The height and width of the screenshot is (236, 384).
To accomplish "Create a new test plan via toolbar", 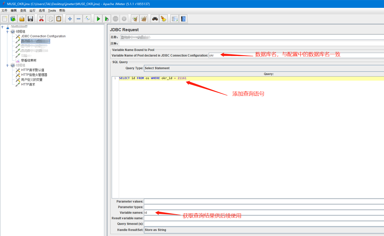I will tap(5, 19).
